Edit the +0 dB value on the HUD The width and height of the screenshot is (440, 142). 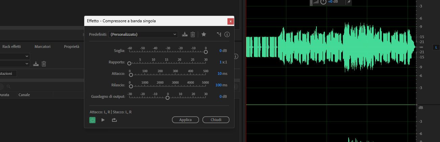point(333,2)
